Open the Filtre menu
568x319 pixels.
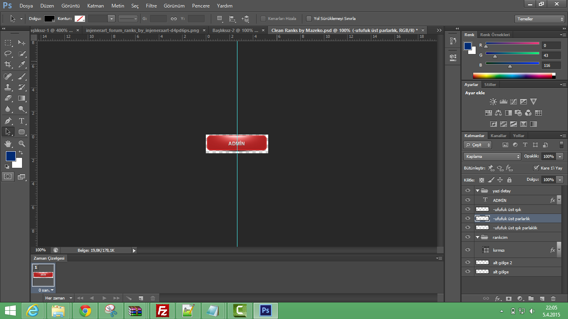click(151, 6)
